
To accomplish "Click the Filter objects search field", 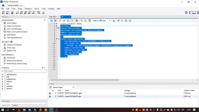I will [25, 71].
